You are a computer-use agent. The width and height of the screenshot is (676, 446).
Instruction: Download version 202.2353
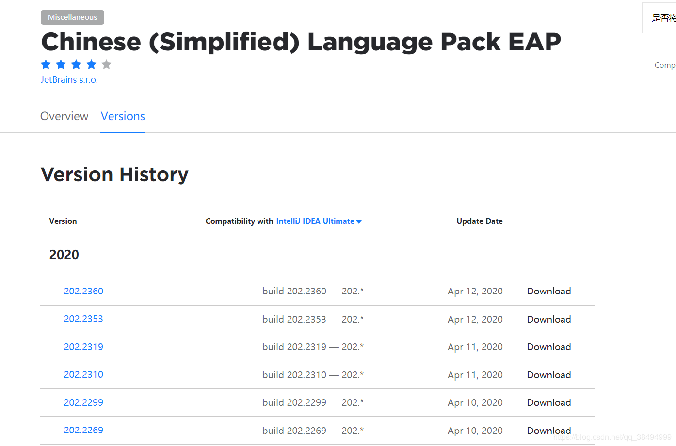coord(548,319)
